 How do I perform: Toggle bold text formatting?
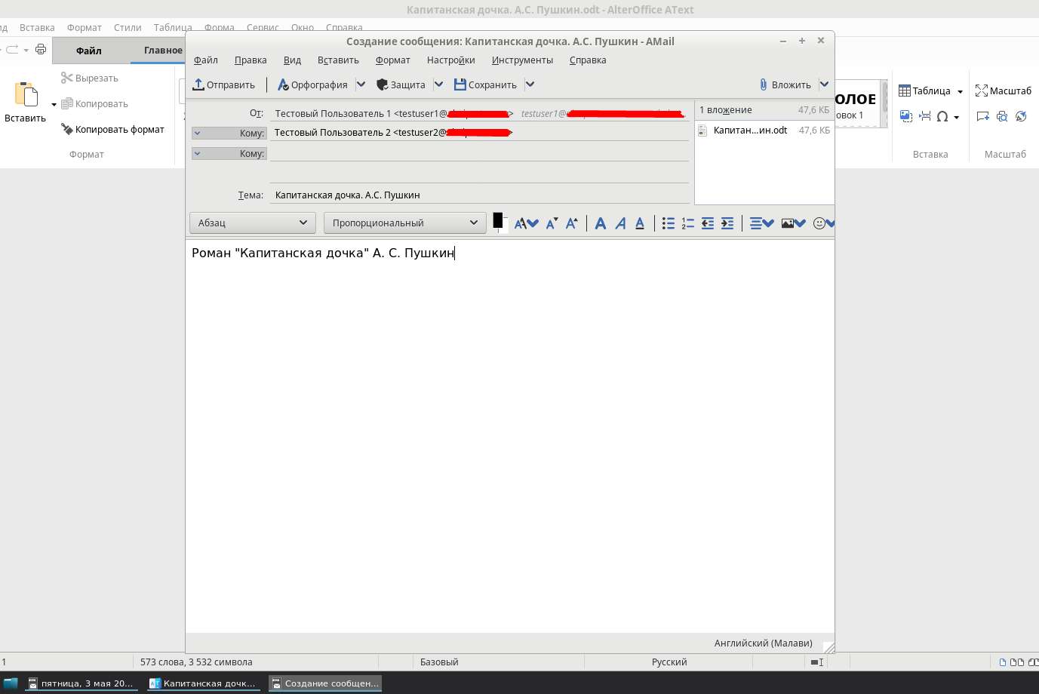tap(601, 223)
